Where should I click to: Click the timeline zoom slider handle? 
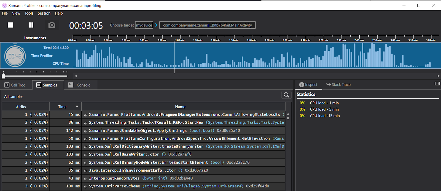(x=4, y=76)
